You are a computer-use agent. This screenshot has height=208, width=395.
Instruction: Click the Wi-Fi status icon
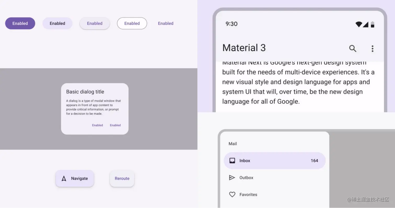pyautogui.click(x=359, y=24)
